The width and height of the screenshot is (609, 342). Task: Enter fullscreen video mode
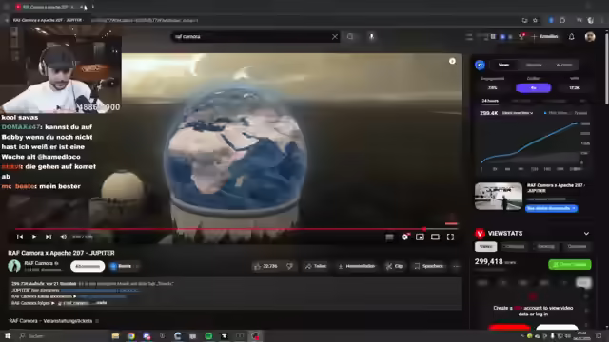(x=450, y=237)
